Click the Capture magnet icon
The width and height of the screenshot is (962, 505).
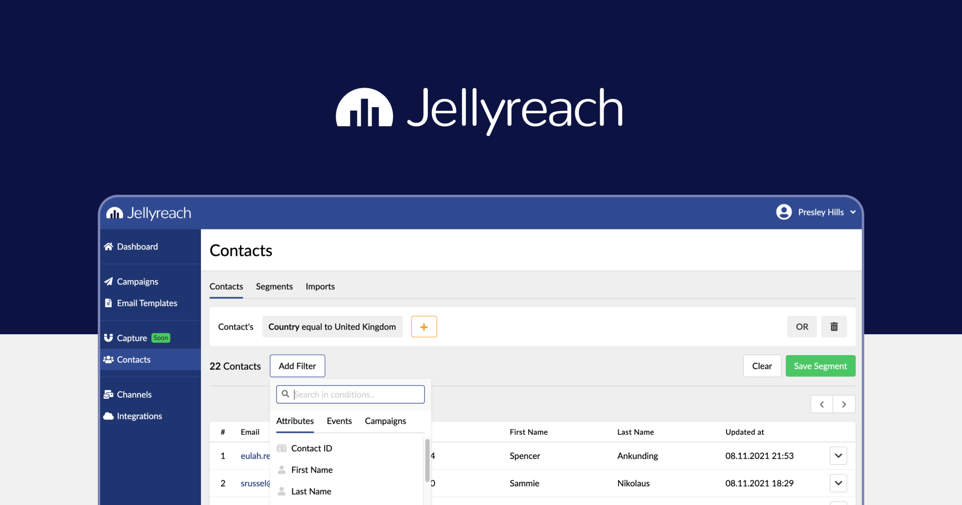coord(108,338)
